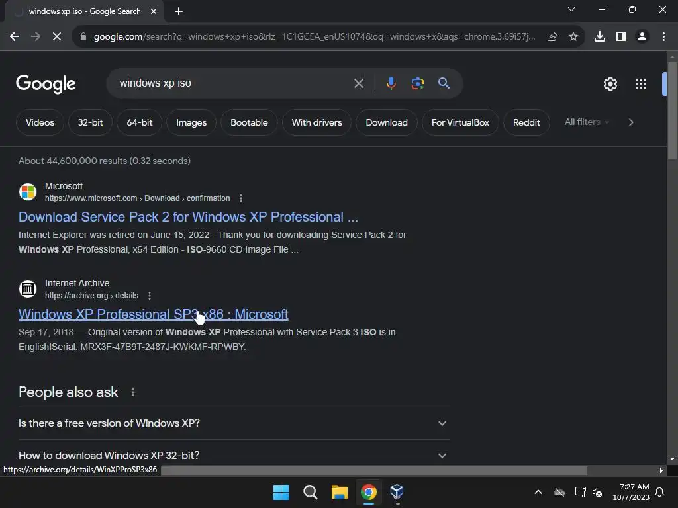Apply the Download filter chip
Screen dimensions: 678x508
click(387, 122)
